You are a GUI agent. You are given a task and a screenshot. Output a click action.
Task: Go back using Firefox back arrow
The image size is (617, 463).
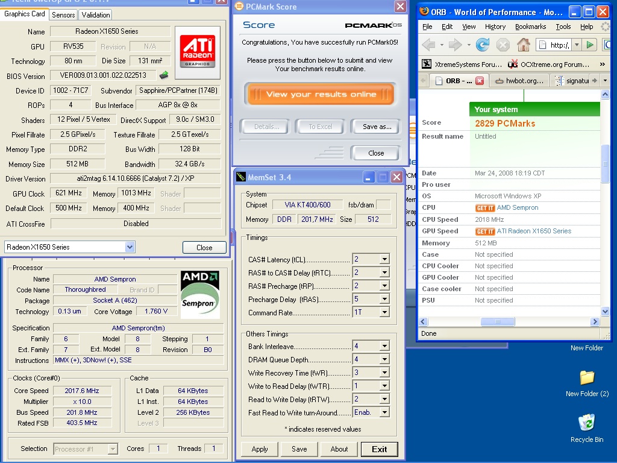pyautogui.click(x=429, y=45)
